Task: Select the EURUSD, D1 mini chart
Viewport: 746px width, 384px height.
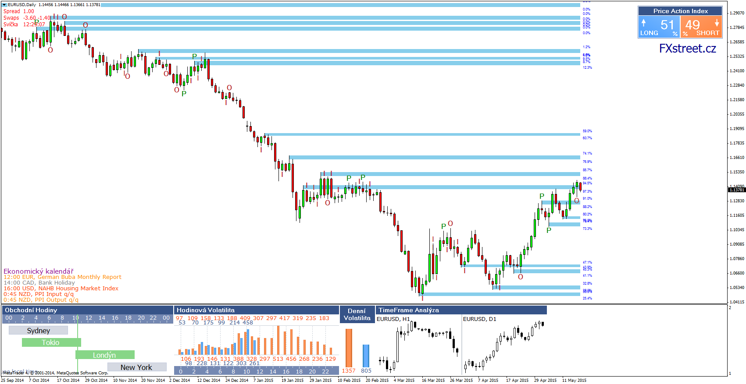Action: (504, 345)
